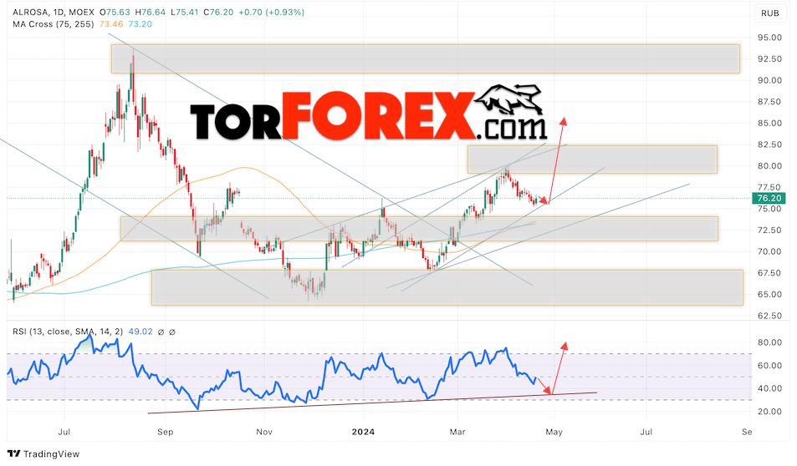The width and height of the screenshot is (797, 466).
Task: Click the 70.00 price axis label
Action: (x=769, y=251)
